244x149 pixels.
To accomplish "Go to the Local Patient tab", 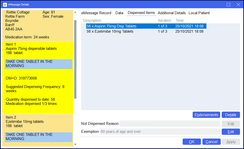I will pyautogui.click(x=199, y=13).
